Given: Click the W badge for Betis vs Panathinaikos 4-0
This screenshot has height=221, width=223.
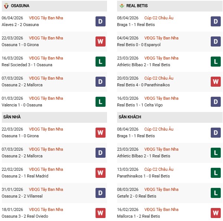Looking at the screenshot, I should 216,81.
